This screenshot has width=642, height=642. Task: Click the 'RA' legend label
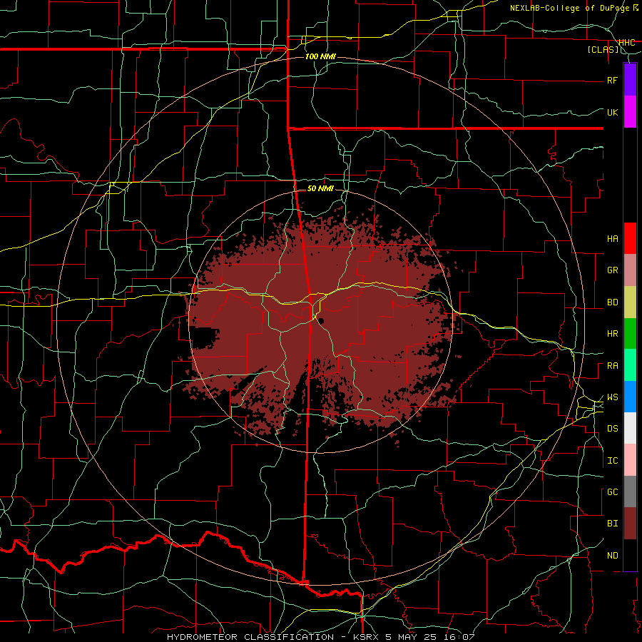coord(612,366)
